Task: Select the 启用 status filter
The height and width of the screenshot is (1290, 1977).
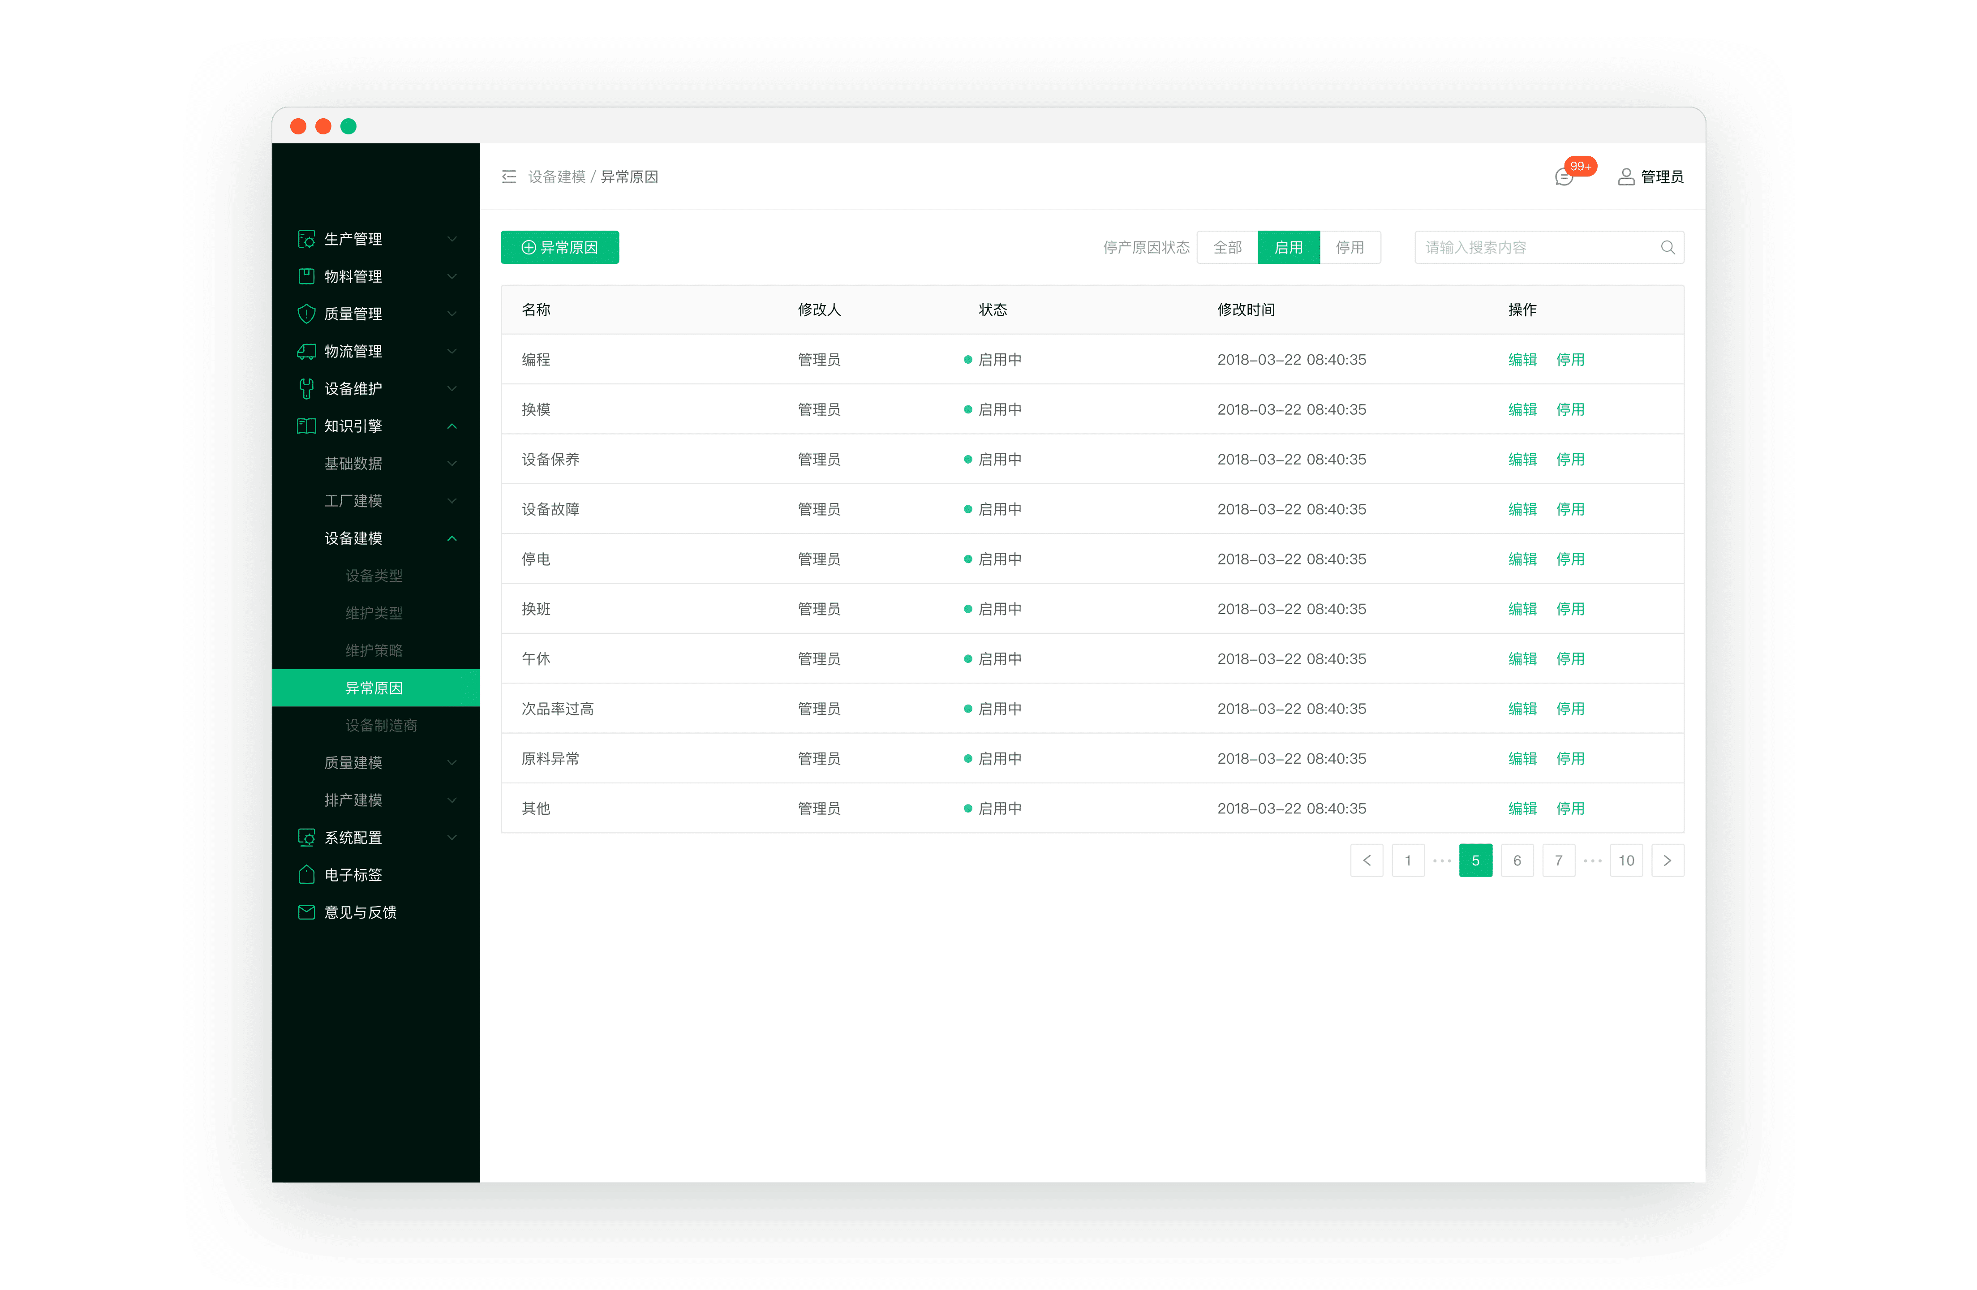Action: pos(1289,248)
